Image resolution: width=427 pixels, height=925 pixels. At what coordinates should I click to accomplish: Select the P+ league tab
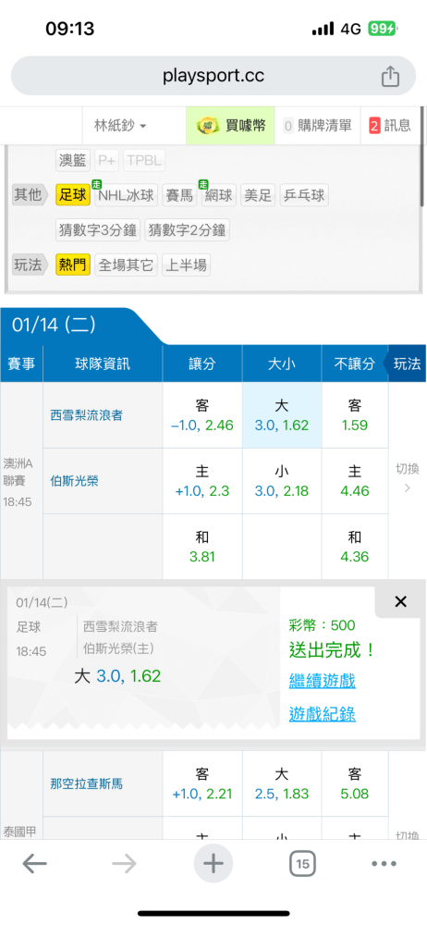tap(107, 160)
